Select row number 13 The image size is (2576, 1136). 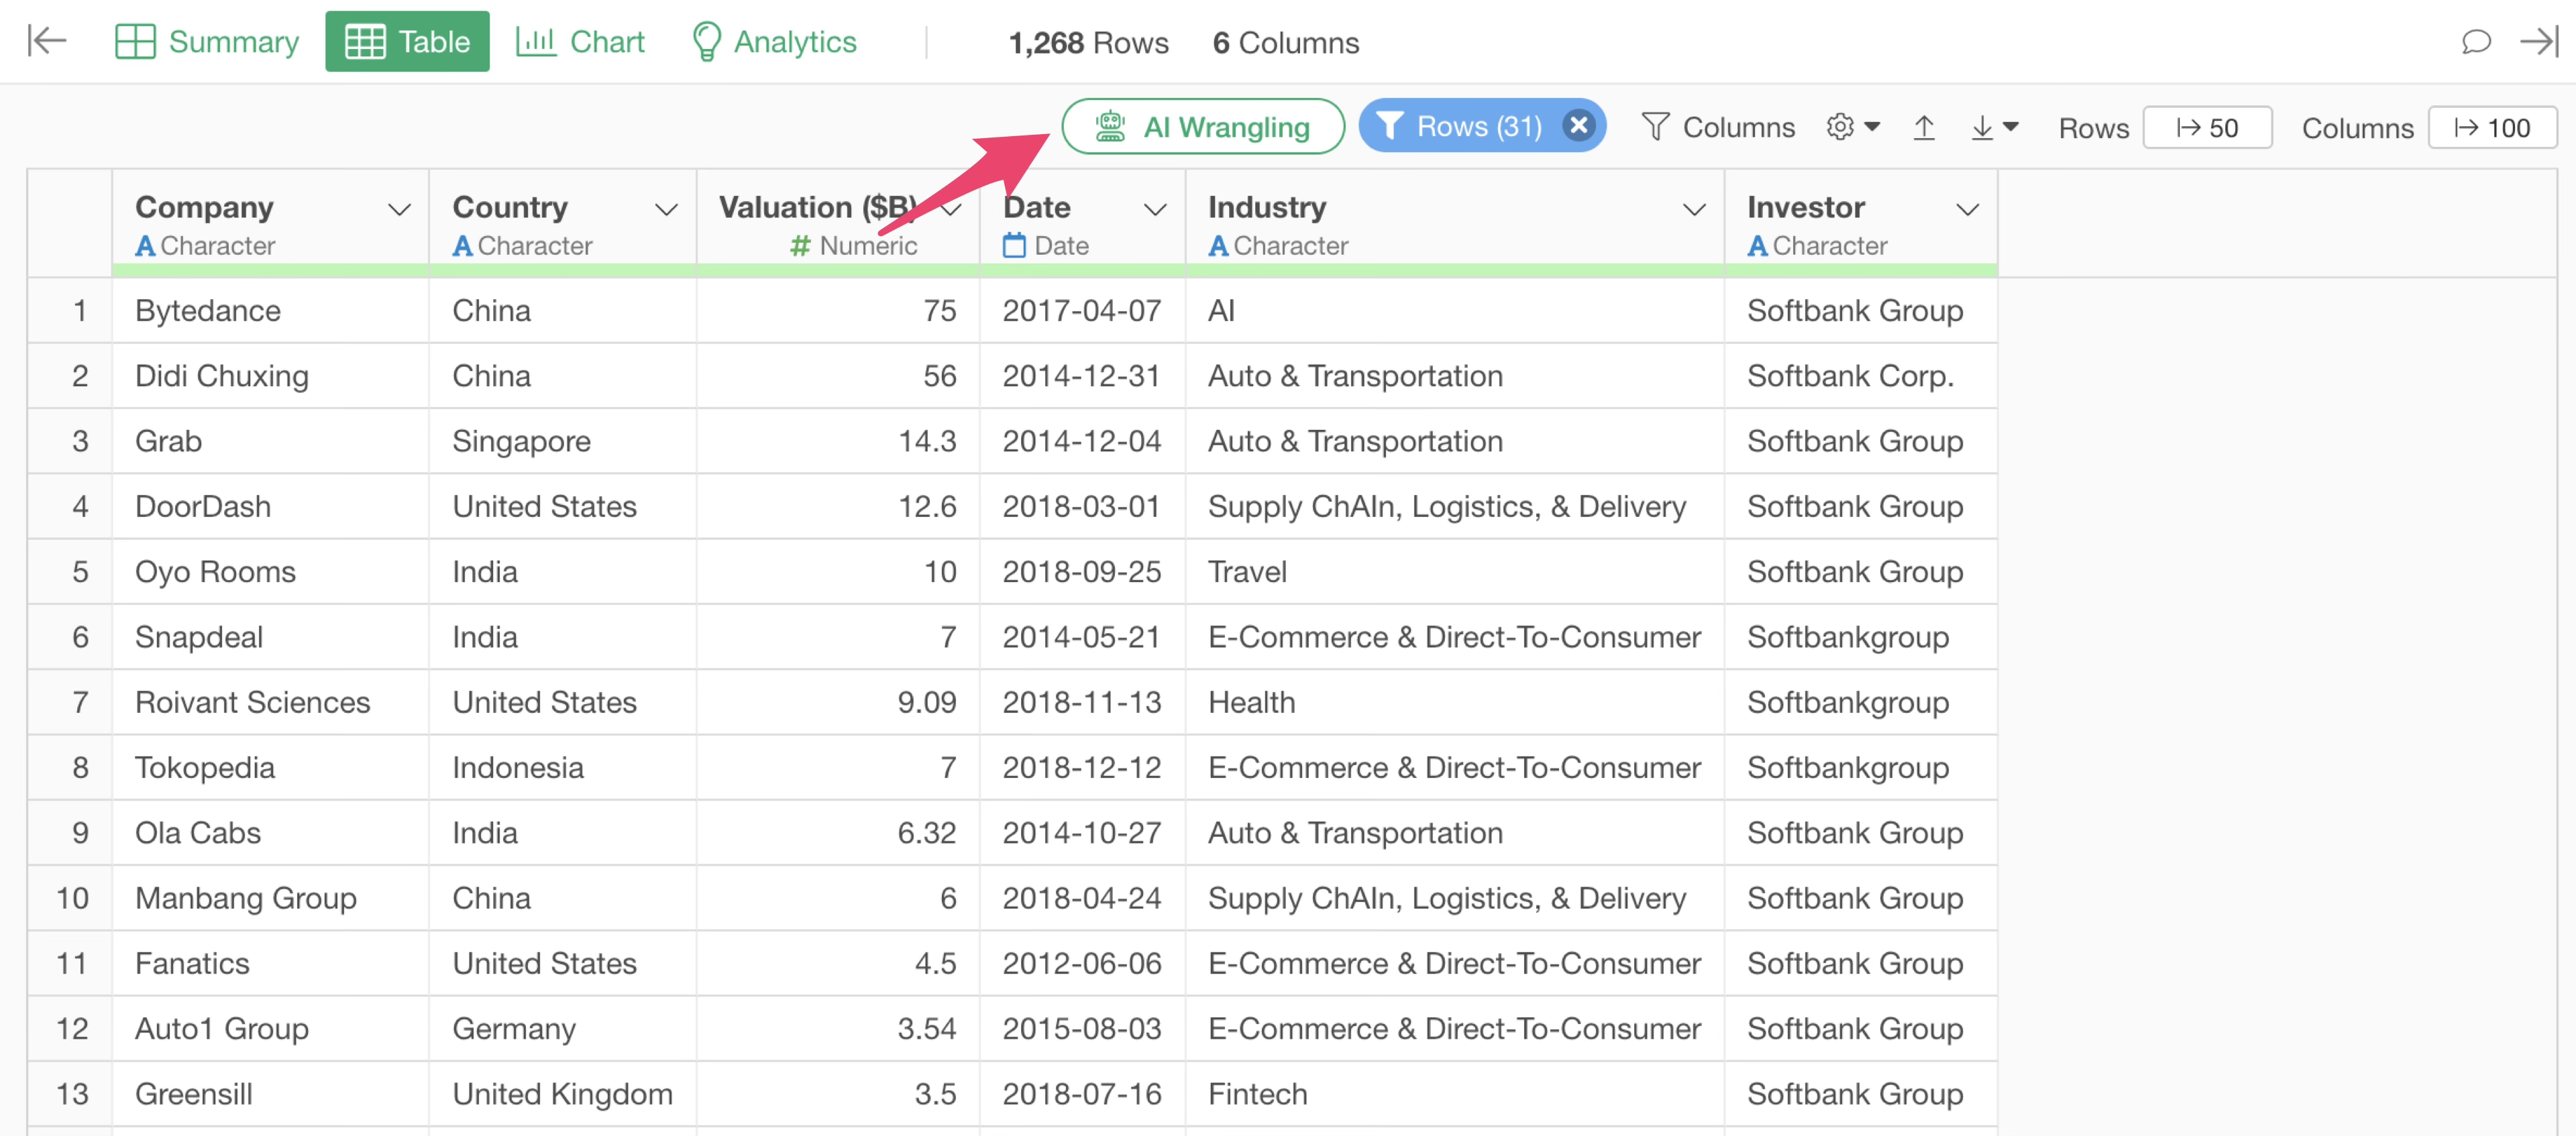click(70, 1094)
